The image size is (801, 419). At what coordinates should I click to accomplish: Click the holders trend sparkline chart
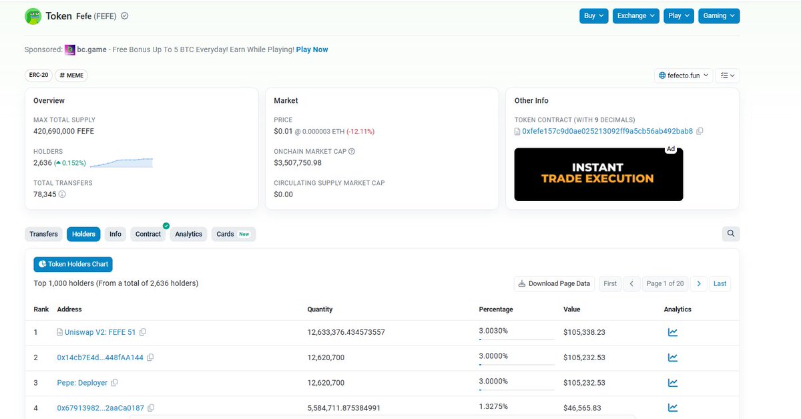(121, 162)
